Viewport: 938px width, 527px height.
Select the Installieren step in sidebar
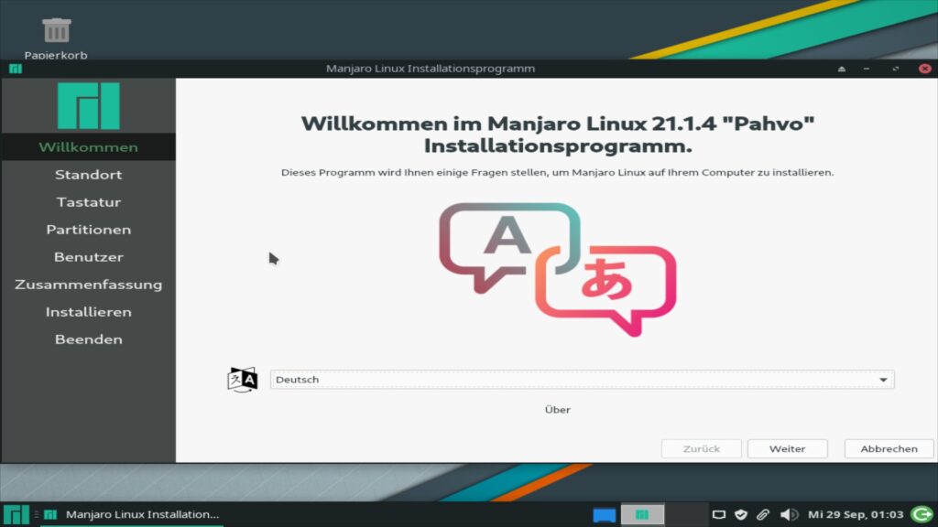tap(89, 312)
